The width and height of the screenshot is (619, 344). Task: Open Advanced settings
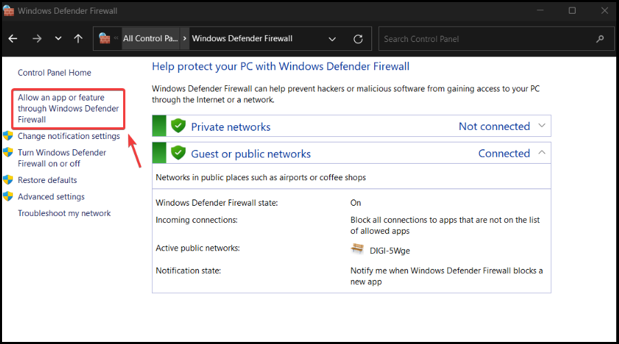click(52, 197)
